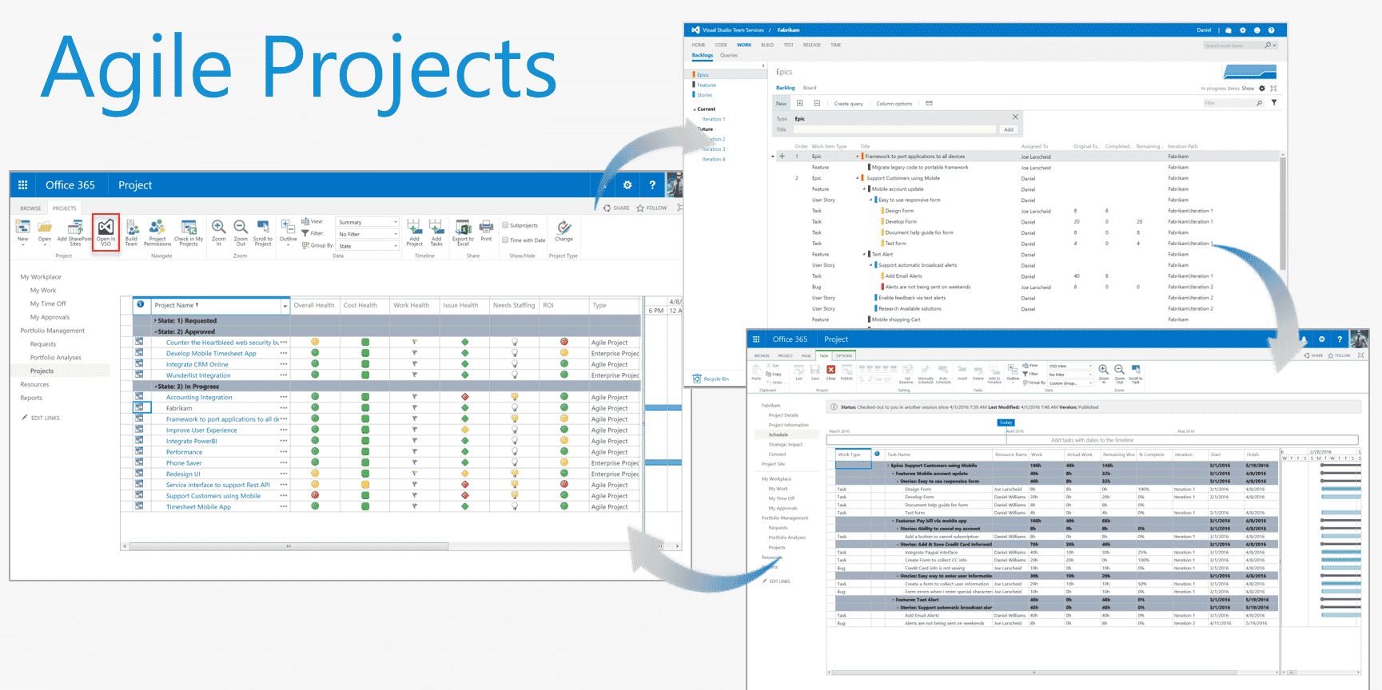Screen dimensions: 1382x690
Task: Collapse the Current iterations tree in Team Services
Action: [x=695, y=109]
